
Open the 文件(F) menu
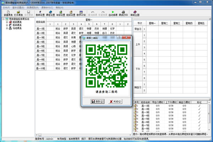(6, 7)
